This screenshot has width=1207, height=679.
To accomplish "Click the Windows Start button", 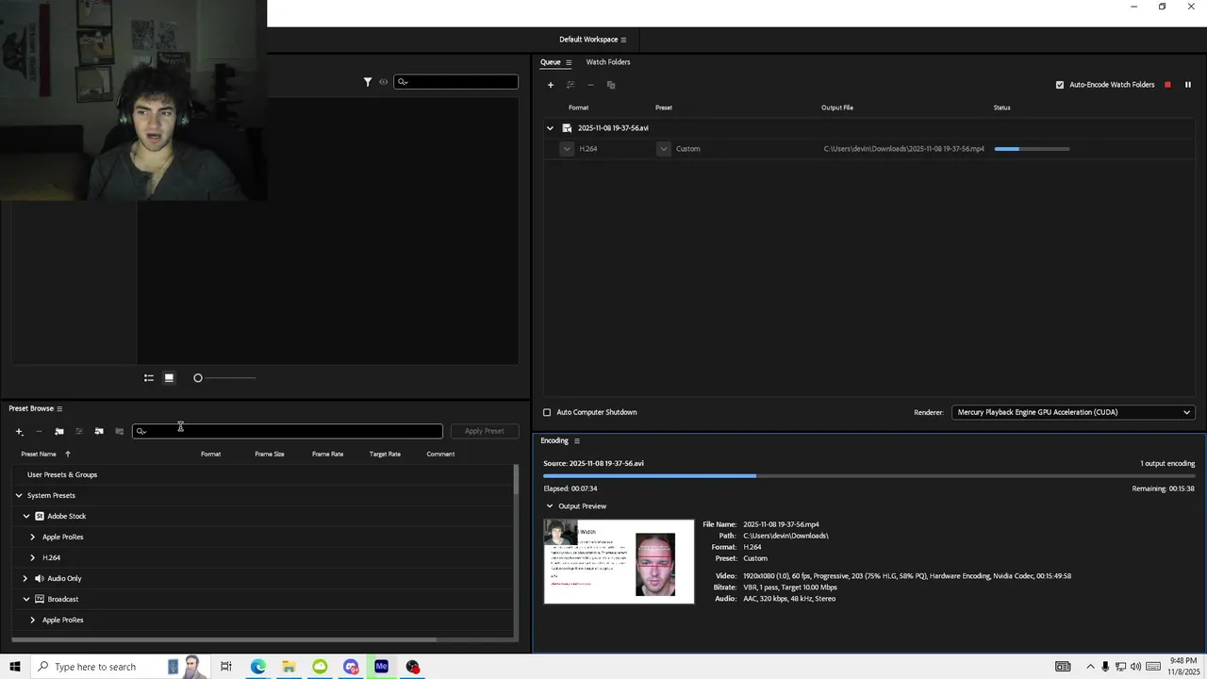I will [x=14, y=667].
